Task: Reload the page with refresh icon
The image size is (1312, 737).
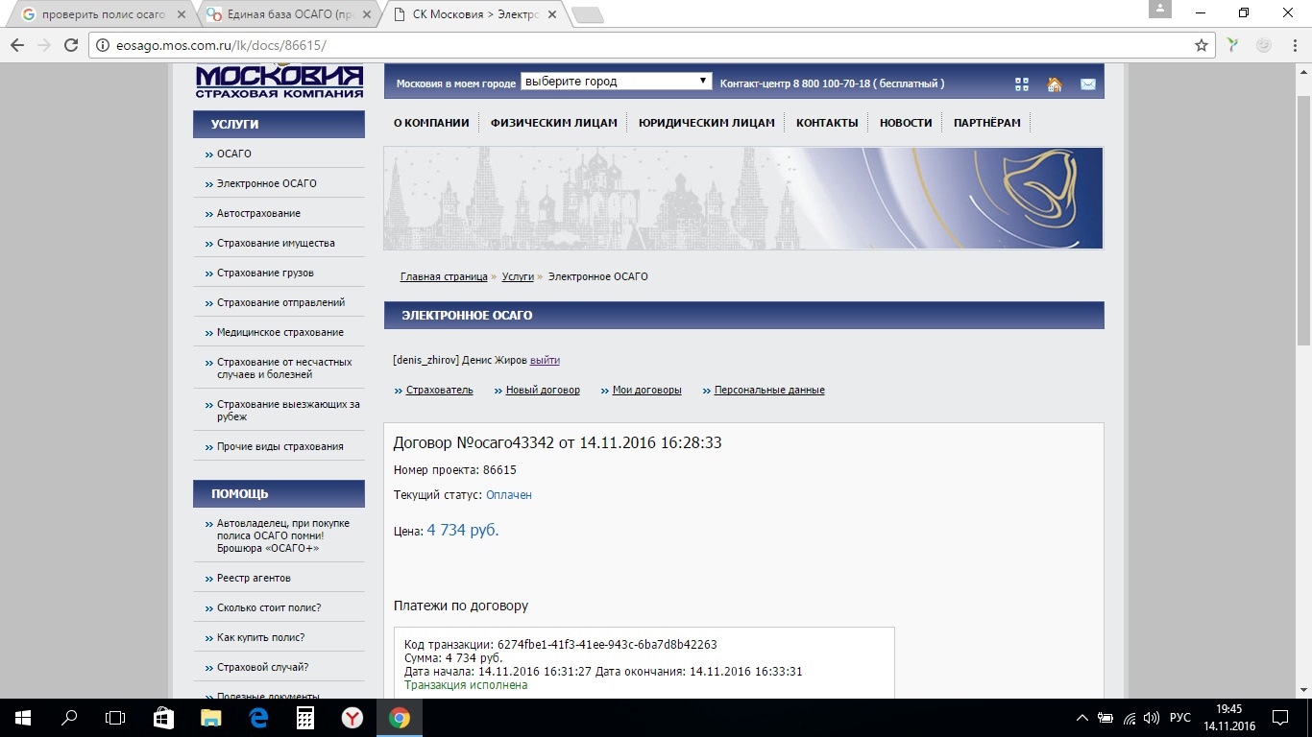Action: tap(70, 45)
